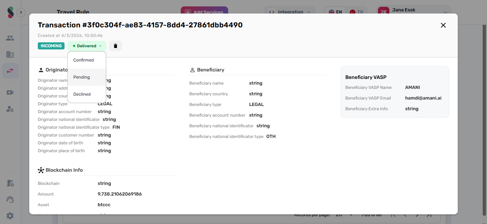The width and height of the screenshot is (487, 224).
Task: Close the transaction details dialog
Action: [443, 25]
